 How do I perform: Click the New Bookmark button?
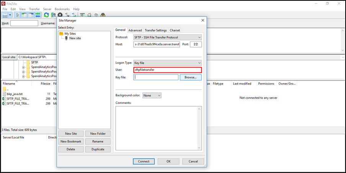point(71,142)
